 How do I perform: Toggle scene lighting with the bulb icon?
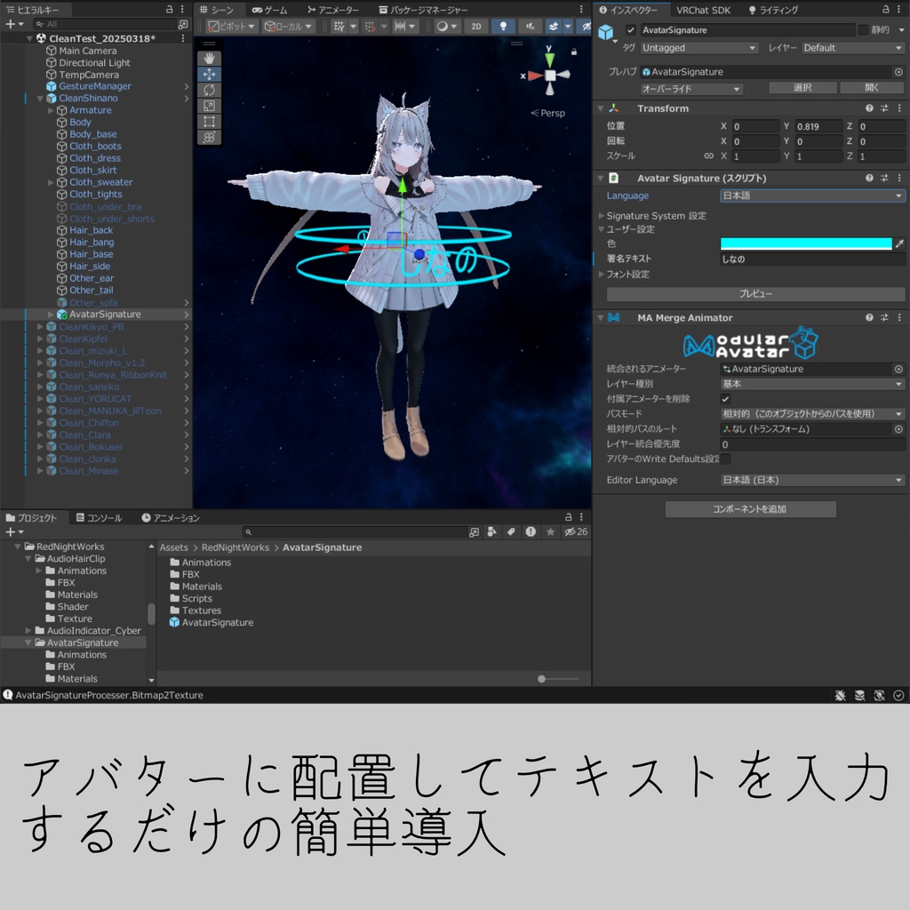click(504, 27)
